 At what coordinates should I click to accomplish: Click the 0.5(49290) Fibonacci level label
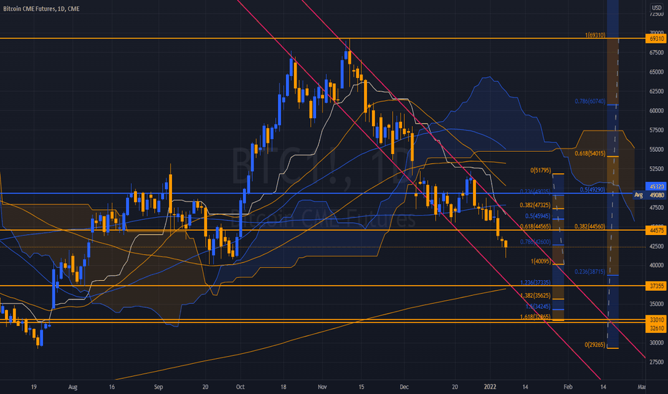(x=592, y=190)
